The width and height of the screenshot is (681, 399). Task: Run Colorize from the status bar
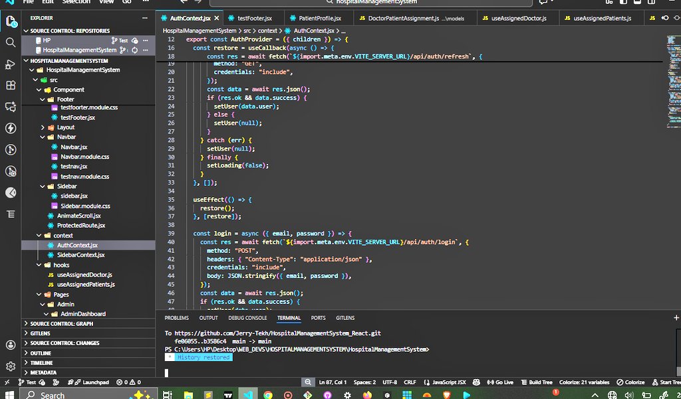click(632, 382)
